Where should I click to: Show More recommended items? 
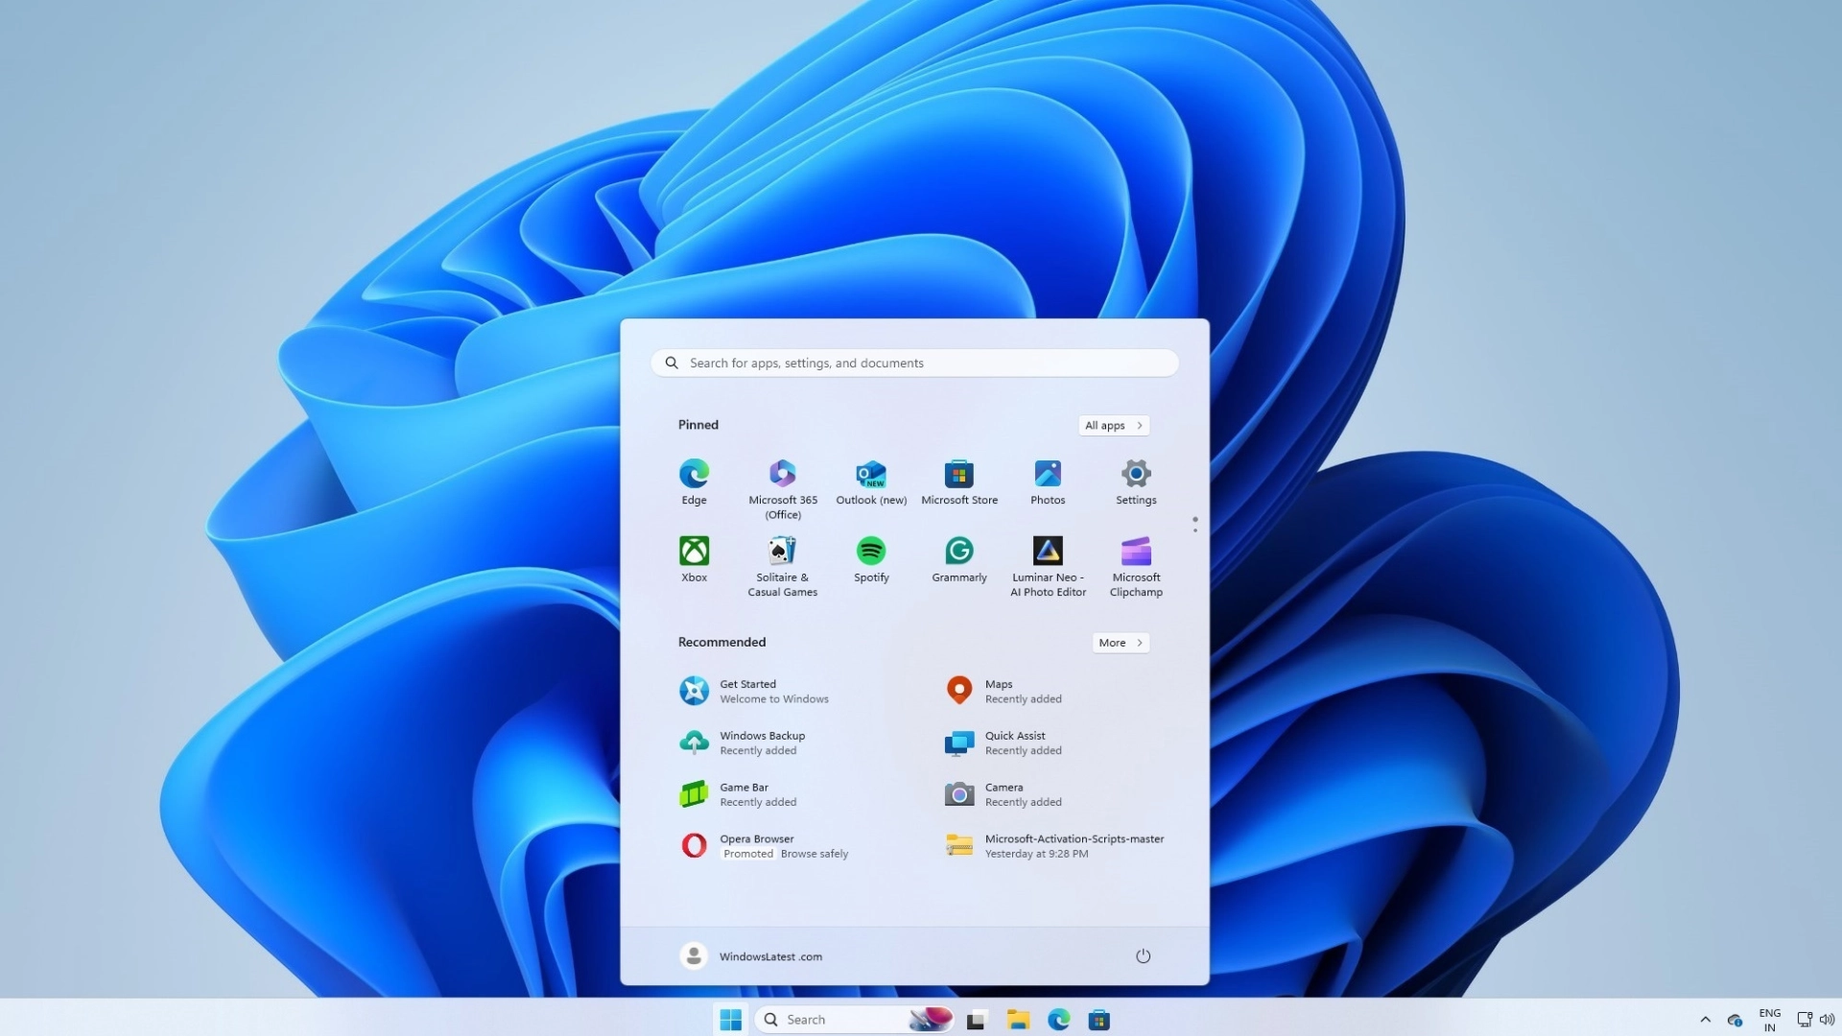1120,644
